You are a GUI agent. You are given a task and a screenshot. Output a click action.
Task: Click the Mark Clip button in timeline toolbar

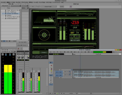click(x=89, y=52)
